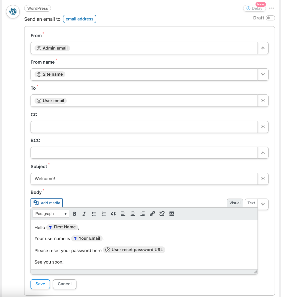Image resolution: width=281 pixels, height=297 pixels.
Task: Insert a numbered list
Action: click(104, 214)
